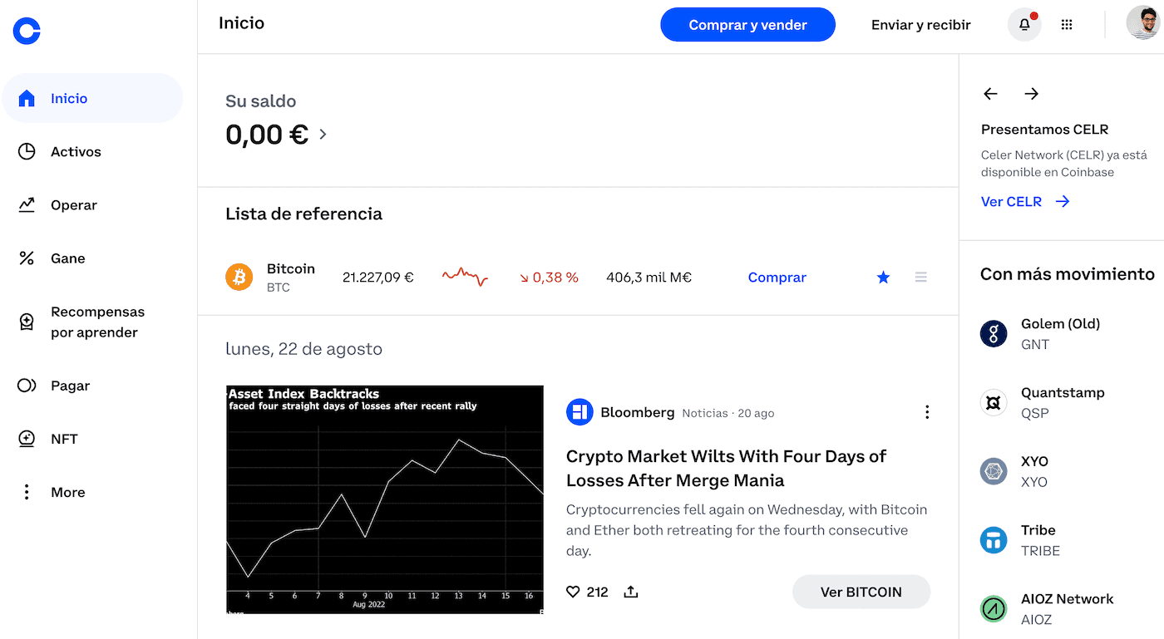Click the Bitcoin coin icon
This screenshot has width=1164, height=639.
pyautogui.click(x=239, y=277)
